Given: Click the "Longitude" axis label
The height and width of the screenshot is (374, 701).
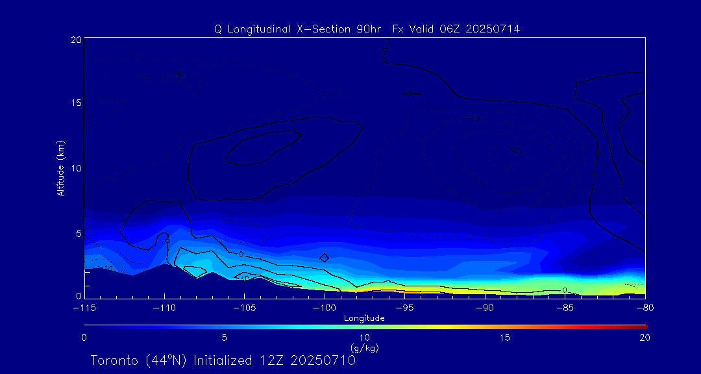Looking at the screenshot, I should [x=364, y=318].
